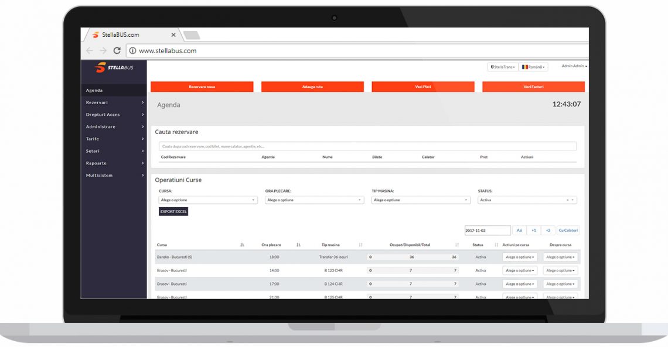Open the CURSA filter dropdown
Viewport: 668px width, 347px height.
coord(208,200)
